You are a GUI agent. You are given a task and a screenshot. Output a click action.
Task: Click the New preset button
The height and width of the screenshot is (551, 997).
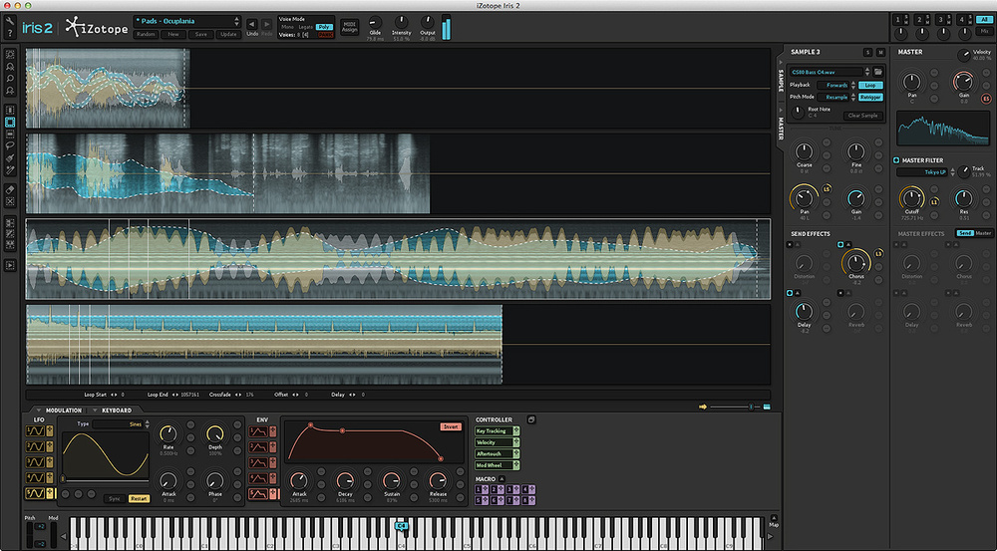click(x=173, y=34)
